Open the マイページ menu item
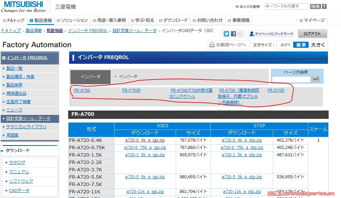341x198 pixels. click(312, 20)
